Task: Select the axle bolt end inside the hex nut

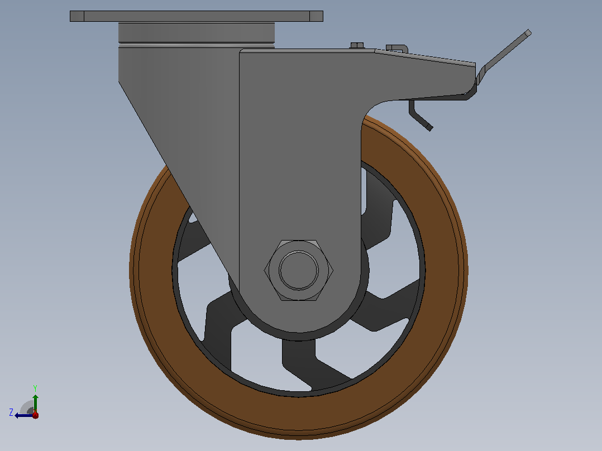Action: (x=299, y=270)
